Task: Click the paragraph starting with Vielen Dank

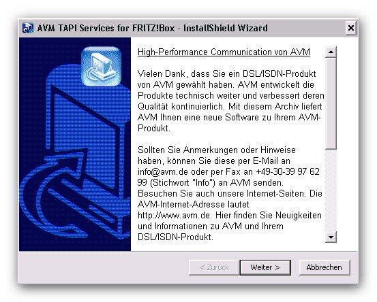Action: coord(231,101)
